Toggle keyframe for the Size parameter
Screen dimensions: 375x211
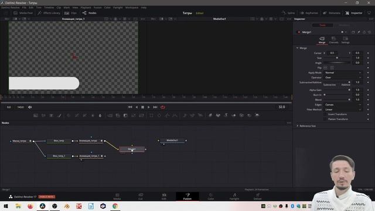[368, 58]
